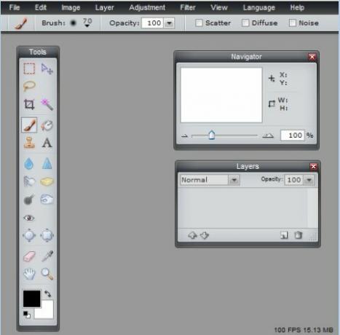Pick the Magic Wand tool
340x335 pixels.
[x=47, y=104]
